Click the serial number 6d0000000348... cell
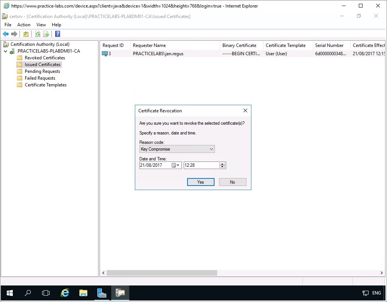The image size is (387, 302). tap(331, 54)
